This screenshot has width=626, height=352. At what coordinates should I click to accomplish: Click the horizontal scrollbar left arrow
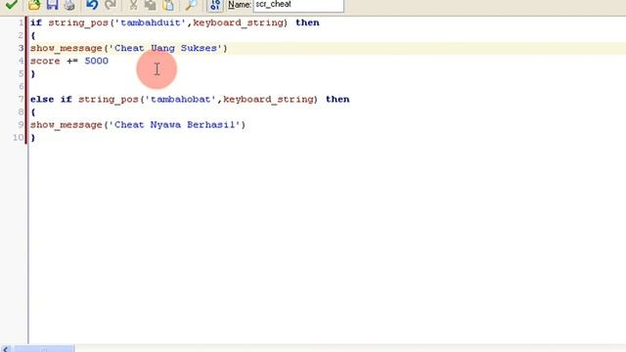coord(6,349)
